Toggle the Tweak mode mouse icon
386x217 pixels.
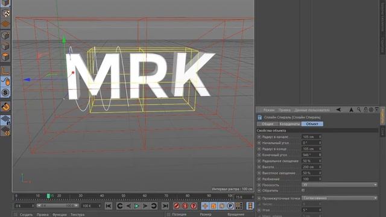click(x=5, y=82)
